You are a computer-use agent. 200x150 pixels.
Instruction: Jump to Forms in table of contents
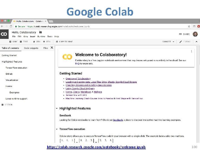9,86
